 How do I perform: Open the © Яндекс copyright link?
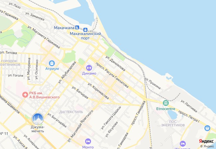(x=207, y=146)
